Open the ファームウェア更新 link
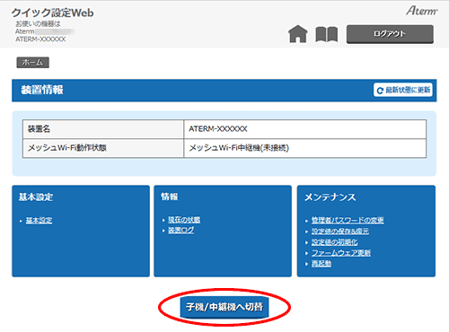Screen dimensions: 449x332 pos(341,253)
